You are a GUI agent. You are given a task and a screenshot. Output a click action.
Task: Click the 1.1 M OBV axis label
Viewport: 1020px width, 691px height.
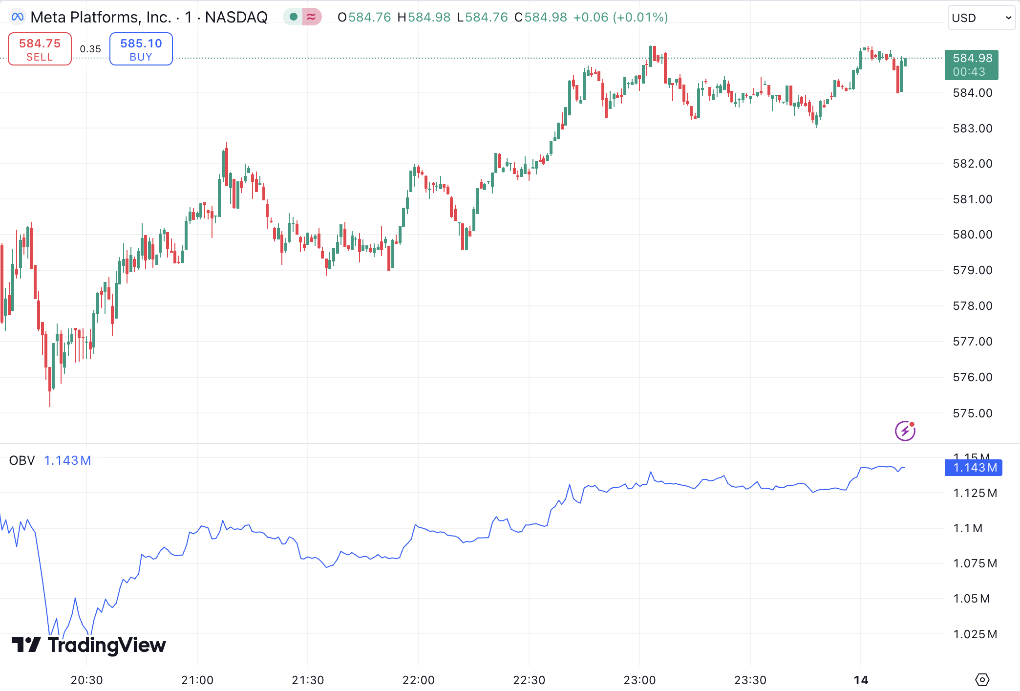tap(968, 528)
